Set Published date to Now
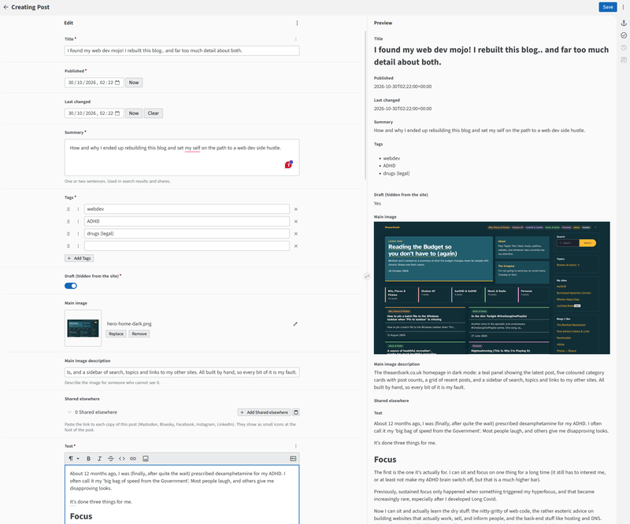The width and height of the screenshot is (630, 524). [134, 83]
